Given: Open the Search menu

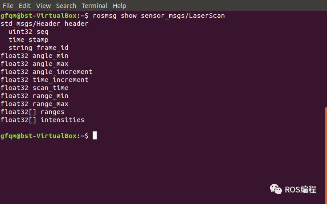Looking at the screenshot, I should click(x=66, y=6).
